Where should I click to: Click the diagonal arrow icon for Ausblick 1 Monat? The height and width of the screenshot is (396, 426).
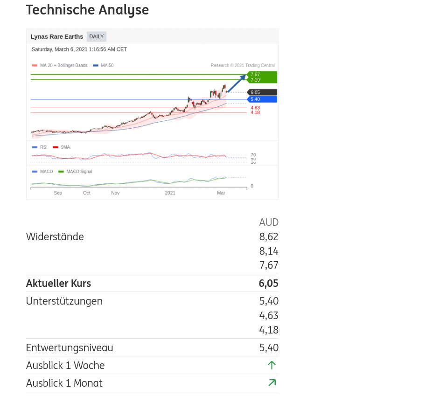(272, 383)
